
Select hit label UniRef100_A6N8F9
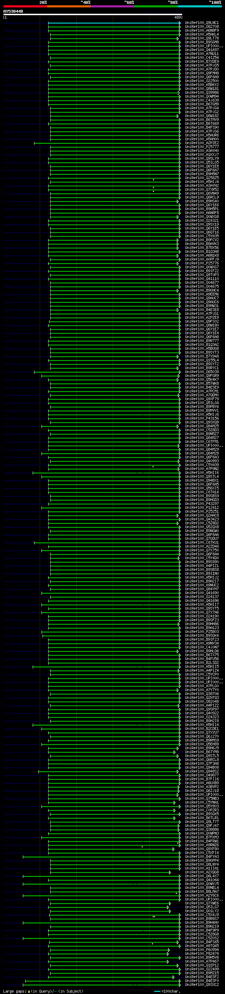click(201, 31)
